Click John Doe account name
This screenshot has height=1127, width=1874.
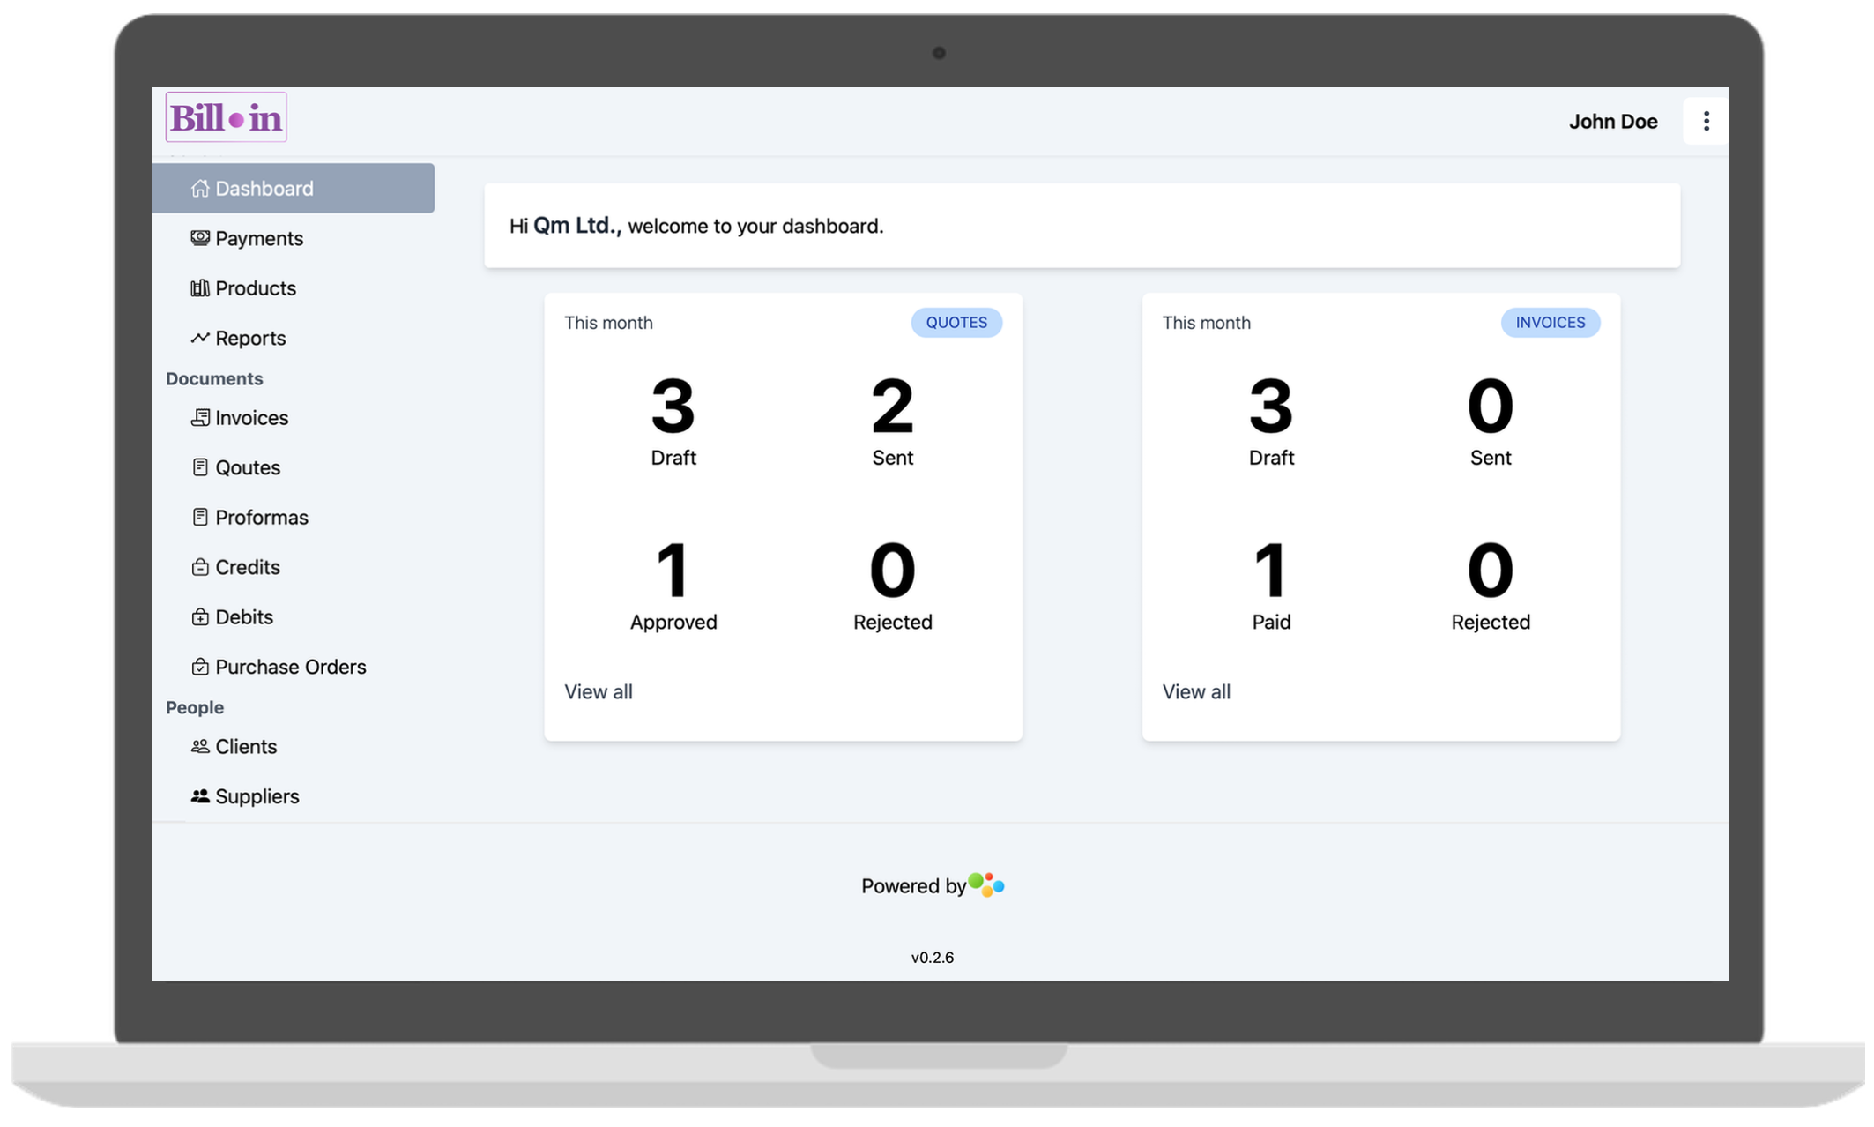point(1614,121)
